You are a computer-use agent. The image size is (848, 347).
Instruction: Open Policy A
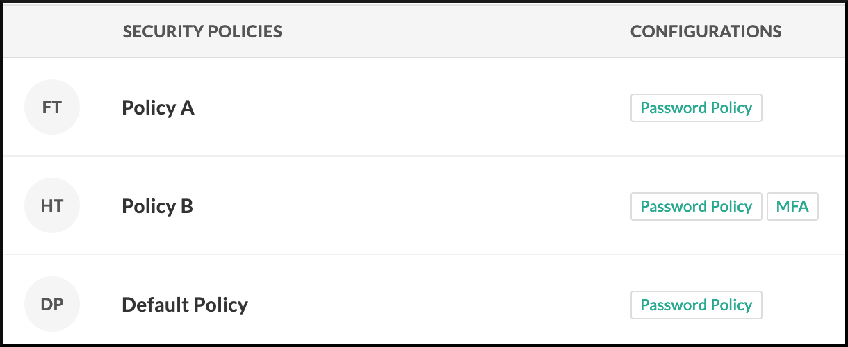(x=158, y=108)
